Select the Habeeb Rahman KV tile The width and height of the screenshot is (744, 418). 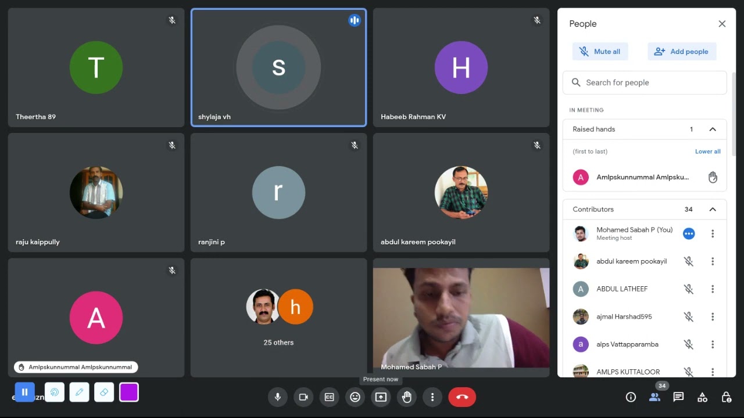click(461, 67)
